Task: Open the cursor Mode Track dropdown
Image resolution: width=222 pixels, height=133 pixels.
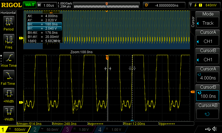Action: [208, 20]
